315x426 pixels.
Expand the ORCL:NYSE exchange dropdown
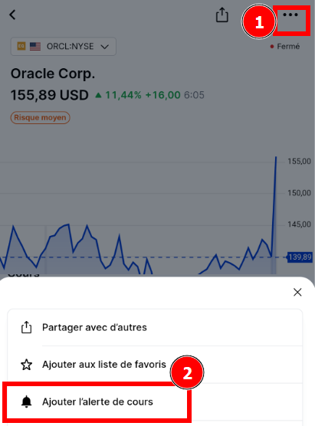[x=64, y=47]
